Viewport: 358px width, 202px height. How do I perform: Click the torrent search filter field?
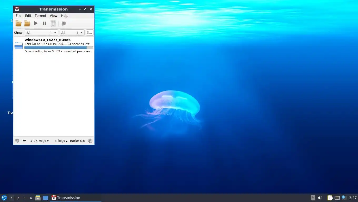[89, 33]
